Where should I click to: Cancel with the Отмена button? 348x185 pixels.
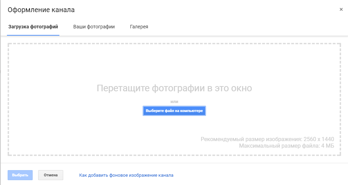pos(51,175)
